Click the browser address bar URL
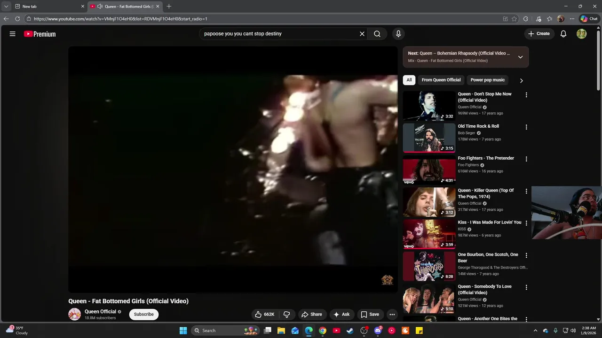Screen dimensions: 602x338 120,19
